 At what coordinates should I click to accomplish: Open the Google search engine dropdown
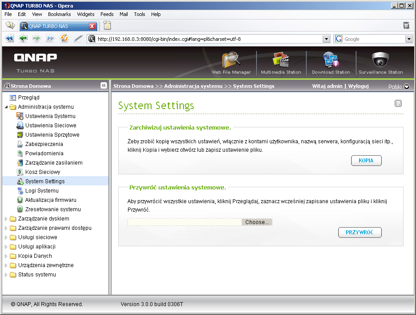409,39
